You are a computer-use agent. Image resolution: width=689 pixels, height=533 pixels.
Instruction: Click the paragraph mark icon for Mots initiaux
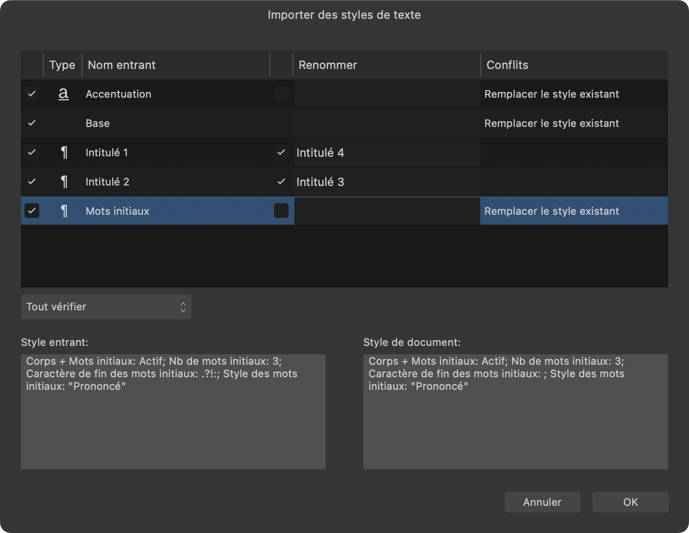[64, 211]
